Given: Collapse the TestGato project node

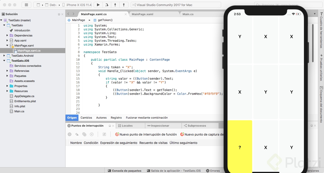Looking at the screenshot, I should pyautogui.click(x=4, y=25).
